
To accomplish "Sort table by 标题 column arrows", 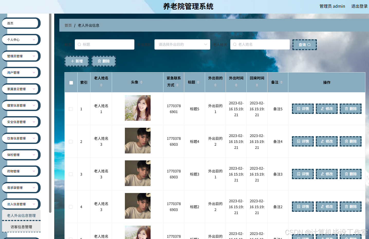I will [198, 82].
